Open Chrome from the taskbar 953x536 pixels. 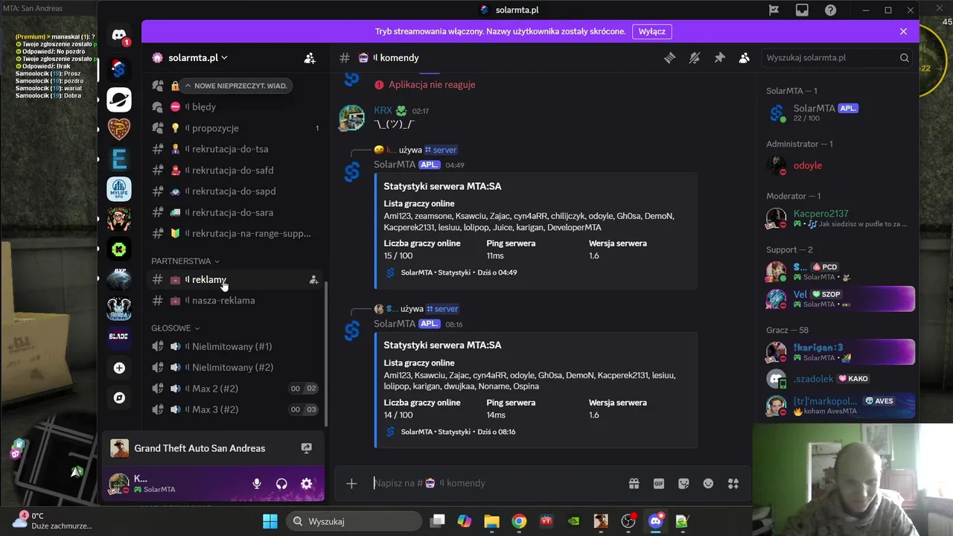519,521
